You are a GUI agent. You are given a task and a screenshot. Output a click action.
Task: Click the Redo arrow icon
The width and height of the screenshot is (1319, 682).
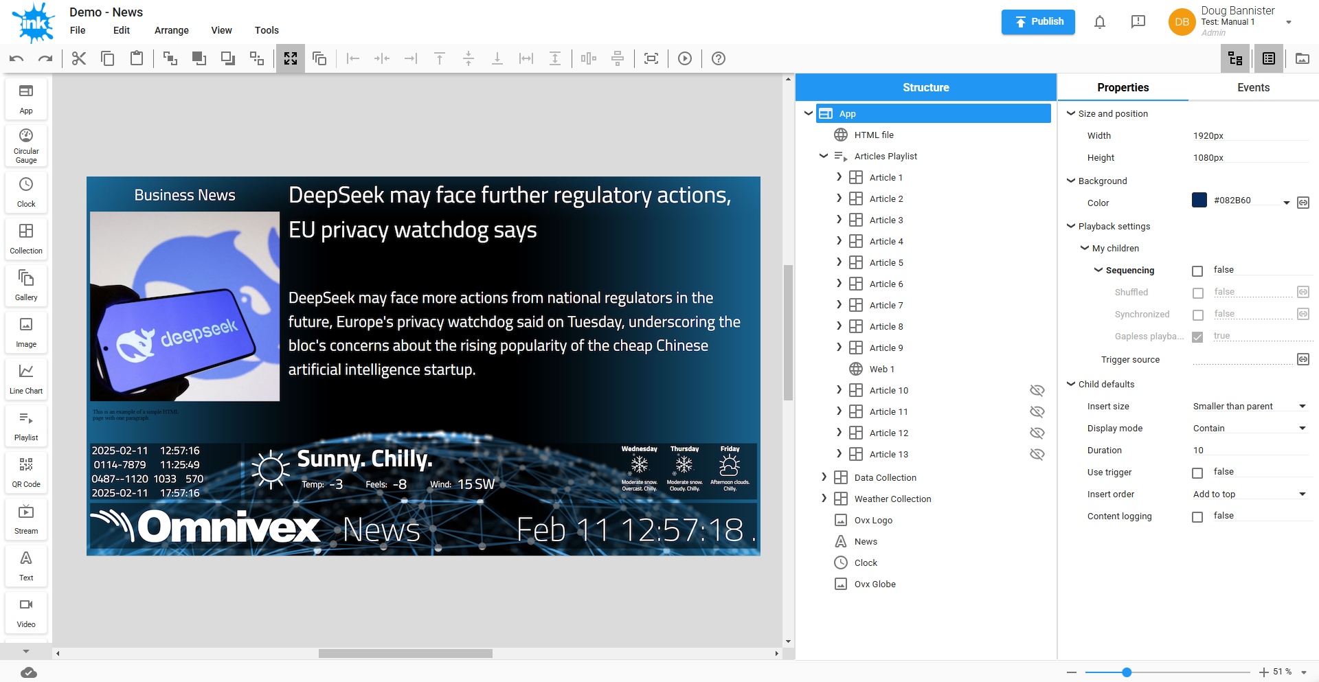pos(45,58)
